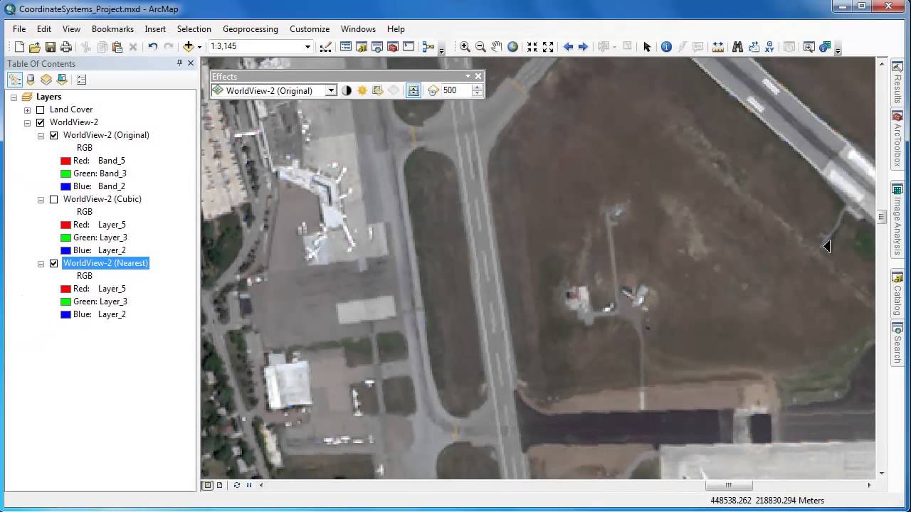Collapse the Layers data frame node
This screenshot has width=911, height=512.
click(x=14, y=97)
